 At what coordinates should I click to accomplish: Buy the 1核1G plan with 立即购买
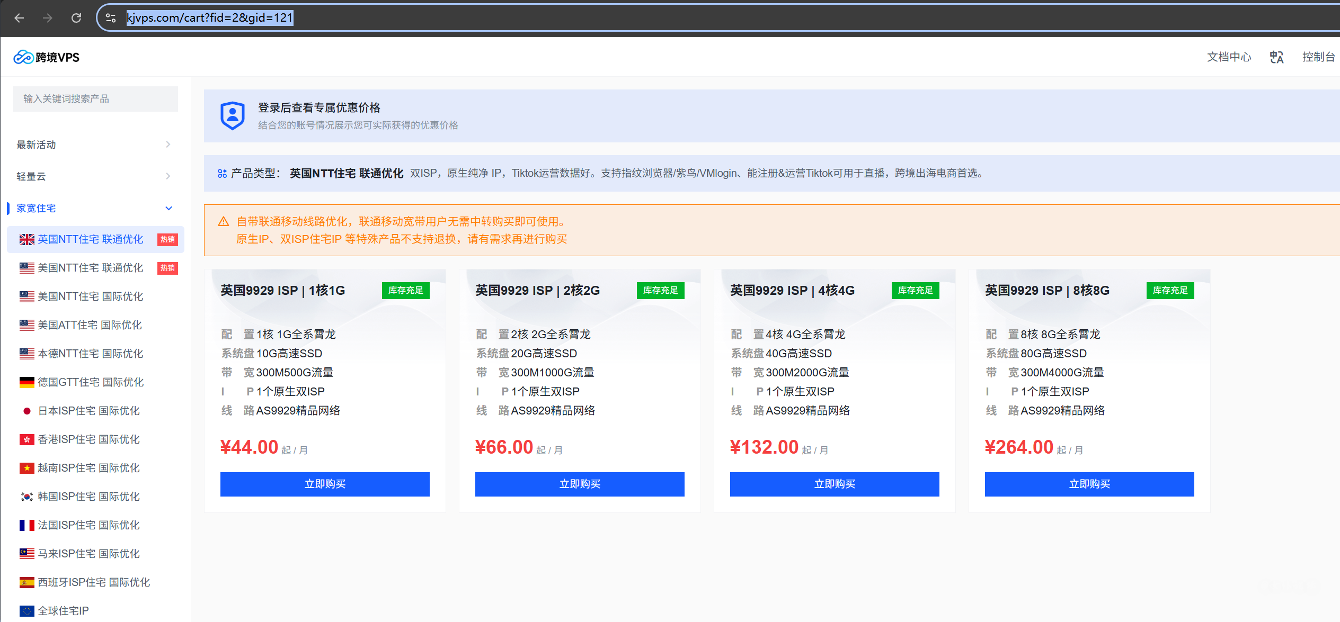(325, 484)
